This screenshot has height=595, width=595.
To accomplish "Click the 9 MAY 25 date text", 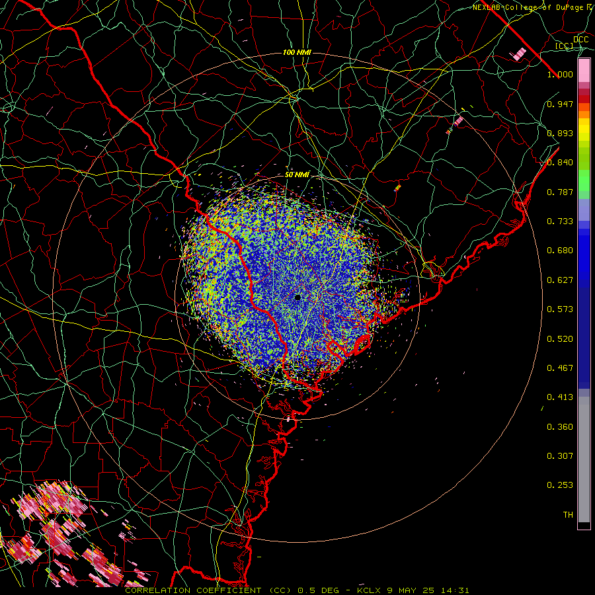I will pyautogui.click(x=411, y=590).
